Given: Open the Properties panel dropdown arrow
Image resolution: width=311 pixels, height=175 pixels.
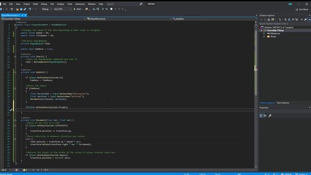Looking at the screenshot, I should click(309, 108).
